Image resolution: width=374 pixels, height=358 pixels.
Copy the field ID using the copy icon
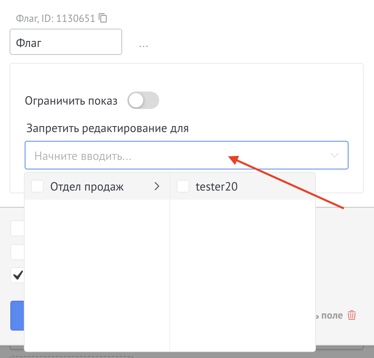point(103,18)
